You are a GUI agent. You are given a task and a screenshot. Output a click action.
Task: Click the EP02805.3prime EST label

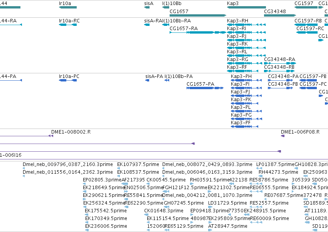click(102, 180)
